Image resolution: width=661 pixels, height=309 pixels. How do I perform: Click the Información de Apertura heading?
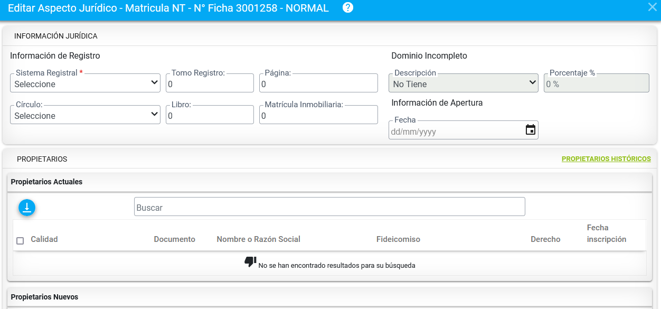(437, 102)
